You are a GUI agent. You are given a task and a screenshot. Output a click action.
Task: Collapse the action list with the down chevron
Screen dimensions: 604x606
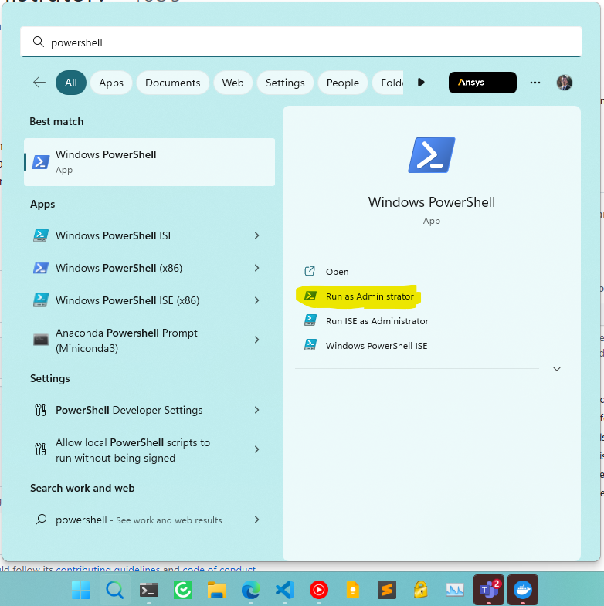click(x=556, y=369)
